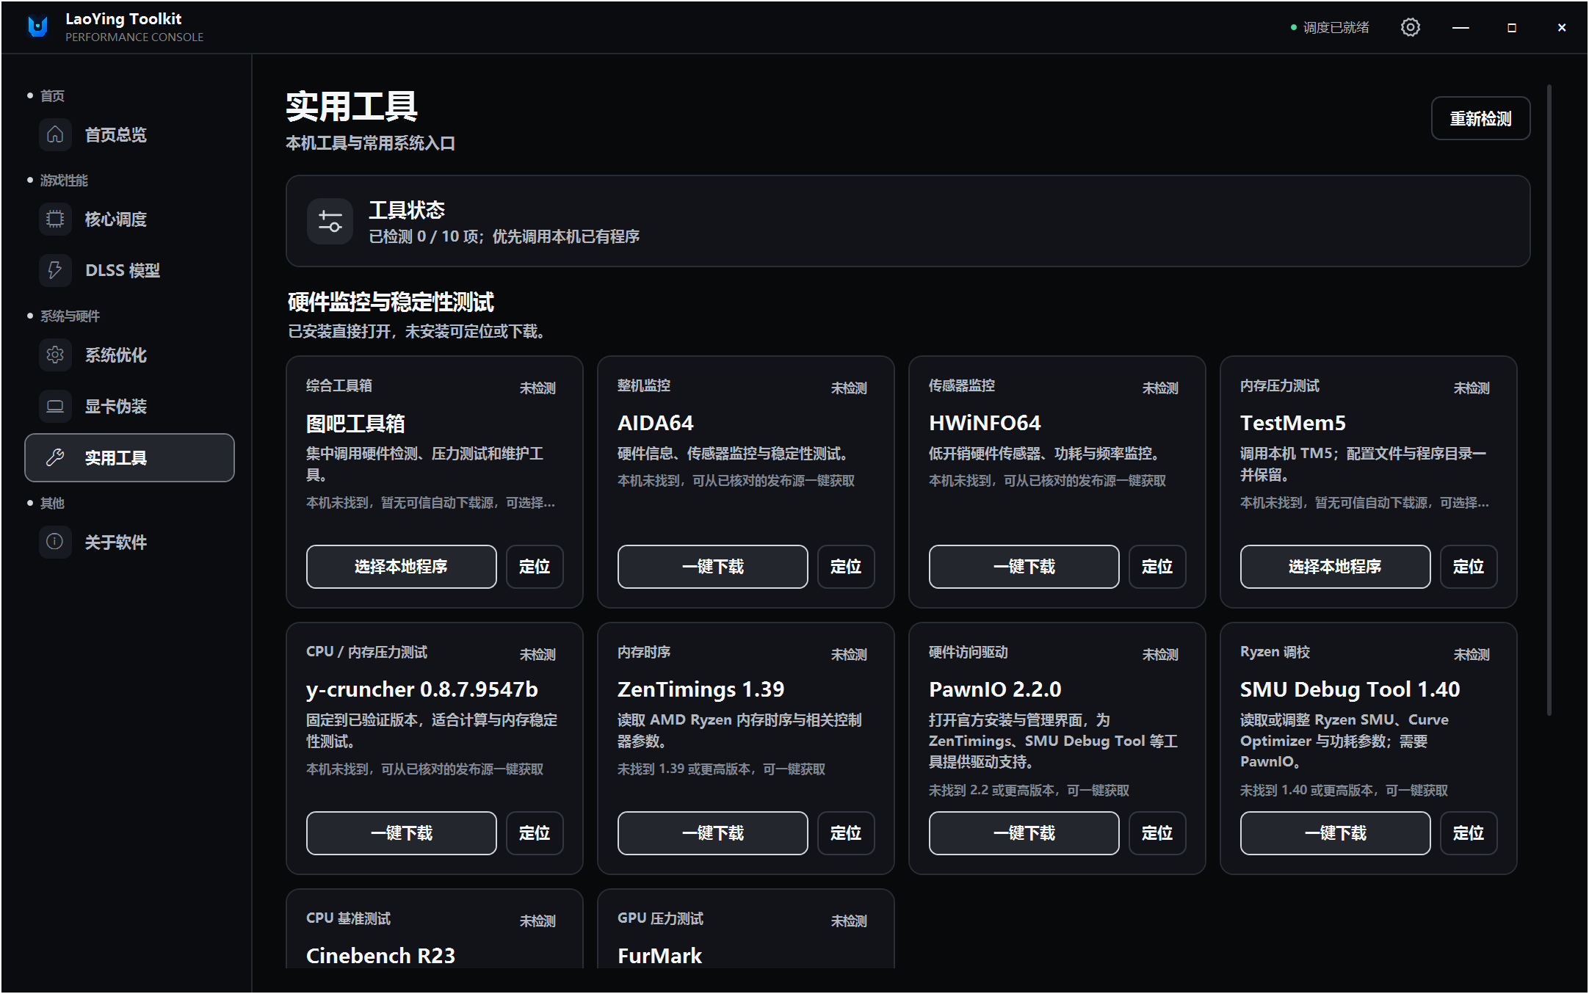Click the info icon beside 关于软件
Viewport: 1589px width, 994px height.
pos(55,542)
